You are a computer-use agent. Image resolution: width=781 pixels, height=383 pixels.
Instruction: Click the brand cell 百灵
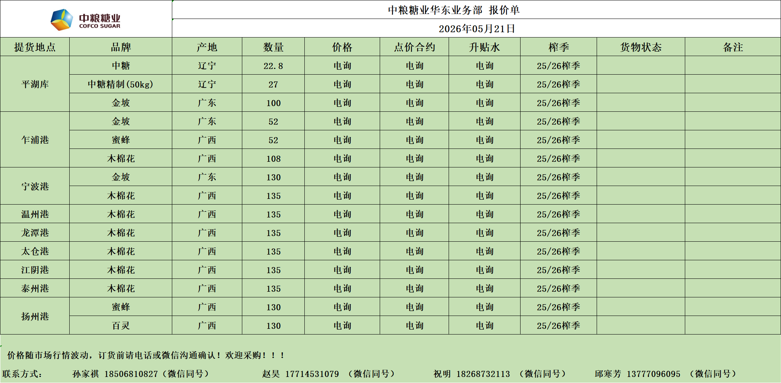pos(121,325)
